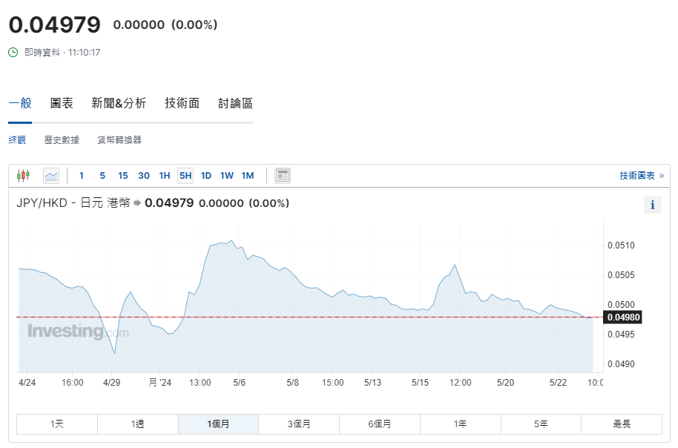678x448 pixels.
Task: Switch to the 新聞&分析 tab
Action: pos(119,103)
